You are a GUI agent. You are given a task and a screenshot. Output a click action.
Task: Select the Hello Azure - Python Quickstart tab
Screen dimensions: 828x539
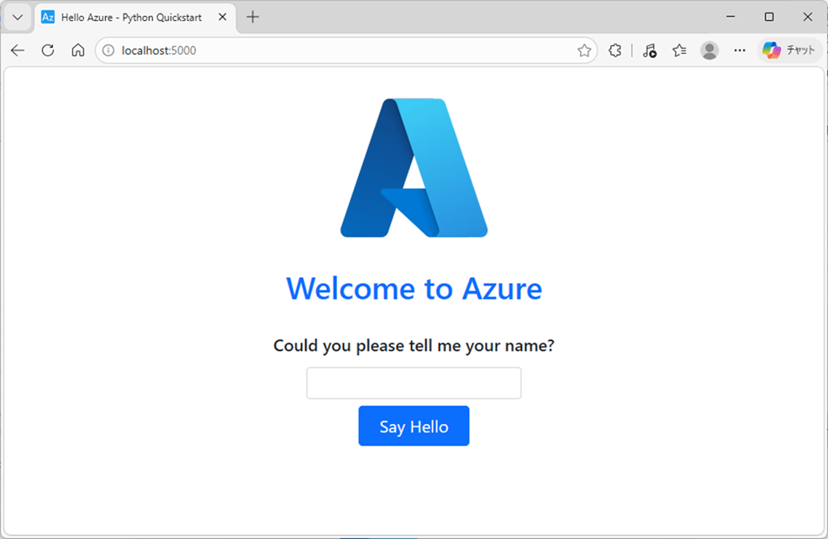click(131, 17)
